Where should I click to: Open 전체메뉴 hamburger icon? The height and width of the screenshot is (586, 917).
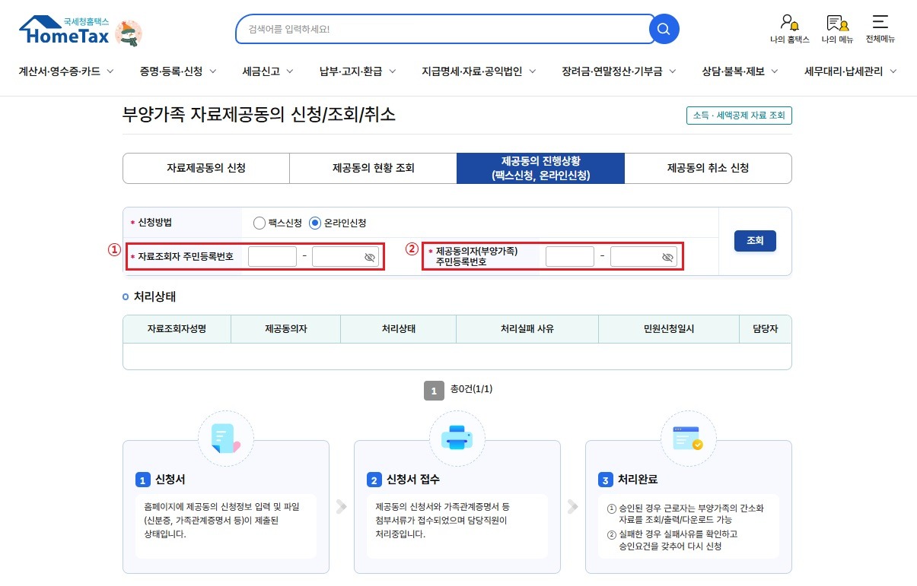[x=880, y=23]
